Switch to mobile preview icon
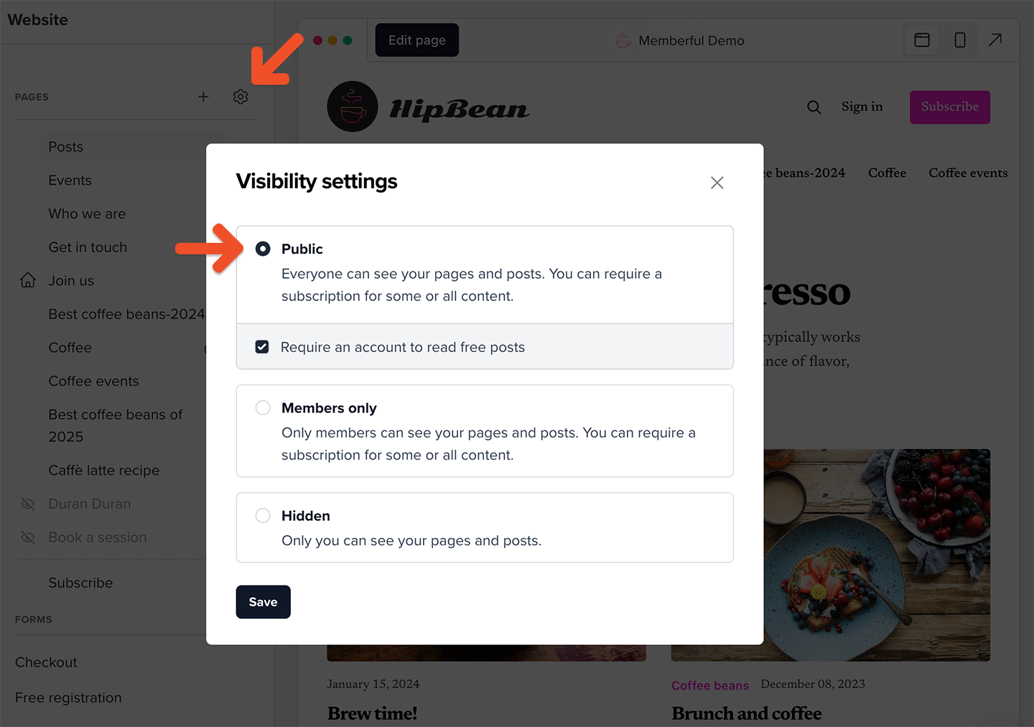 (x=960, y=40)
